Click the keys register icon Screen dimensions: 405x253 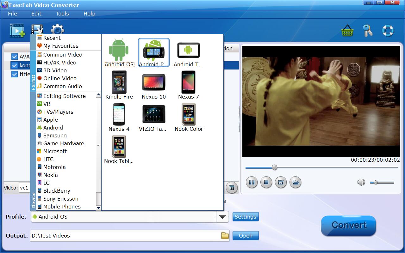[368, 31]
